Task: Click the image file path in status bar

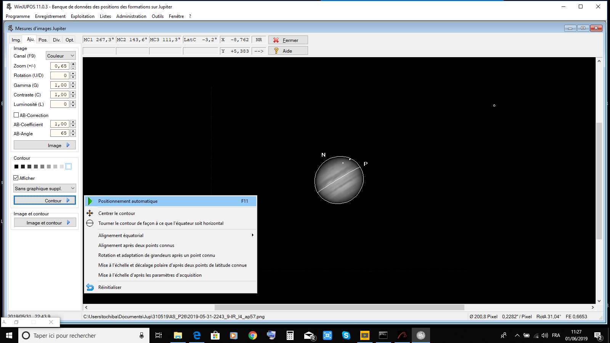Action: coord(174,316)
